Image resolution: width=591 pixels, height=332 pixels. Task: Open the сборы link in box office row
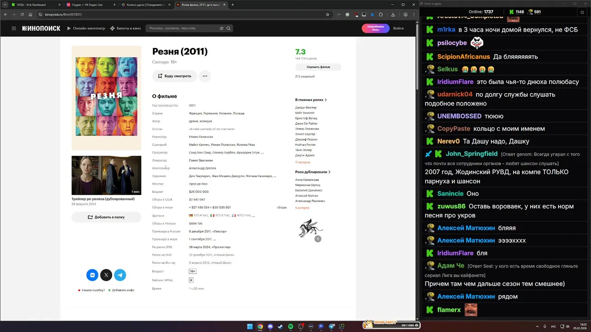pyautogui.click(x=282, y=207)
